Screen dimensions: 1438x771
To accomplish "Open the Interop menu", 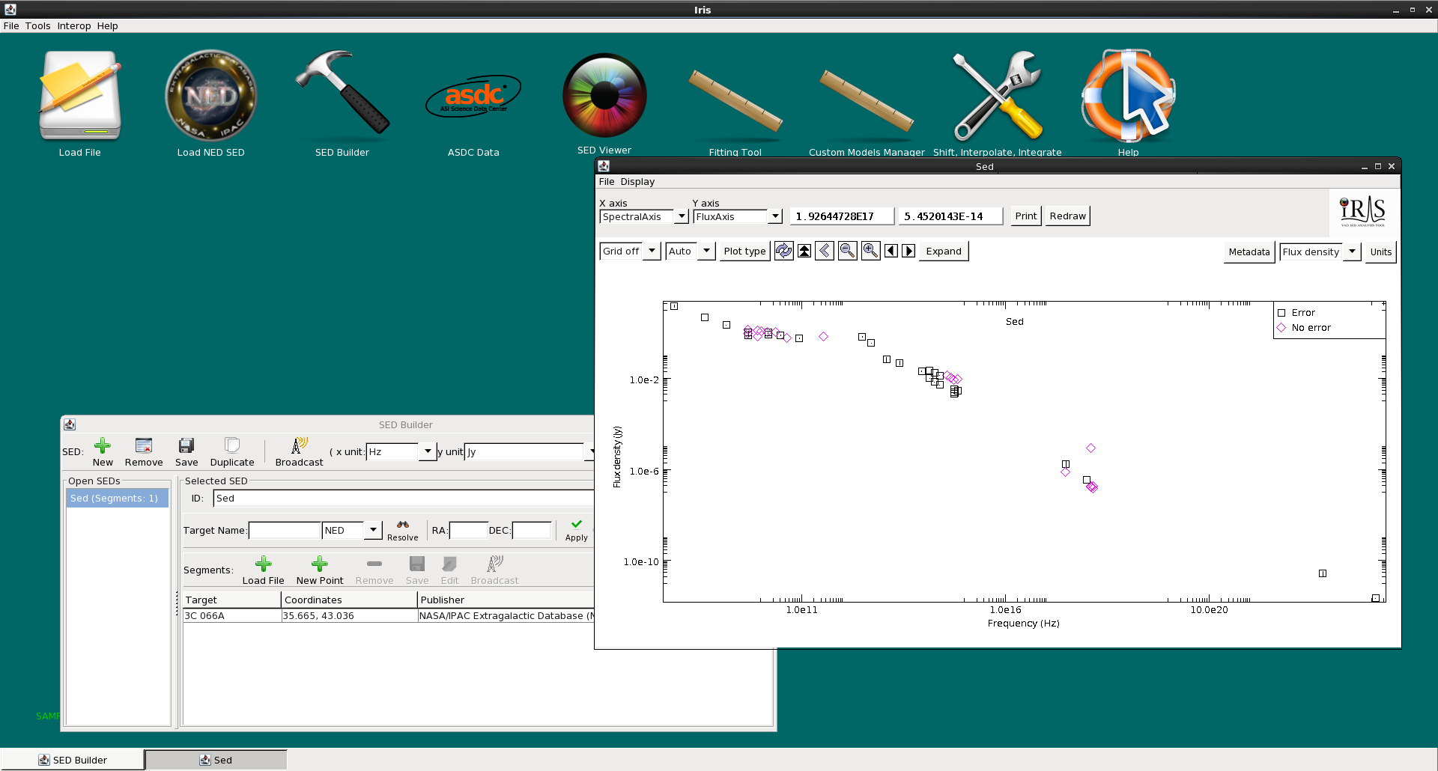I will point(74,26).
